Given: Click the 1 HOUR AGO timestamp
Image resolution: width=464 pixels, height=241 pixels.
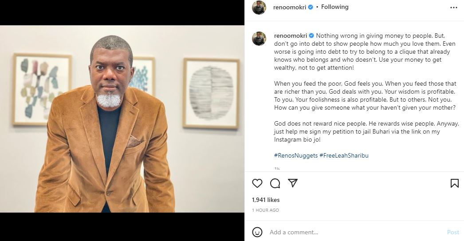Looking at the screenshot, I should click(x=265, y=210).
